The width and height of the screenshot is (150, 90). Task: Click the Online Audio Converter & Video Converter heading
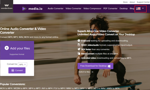pos(23,31)
